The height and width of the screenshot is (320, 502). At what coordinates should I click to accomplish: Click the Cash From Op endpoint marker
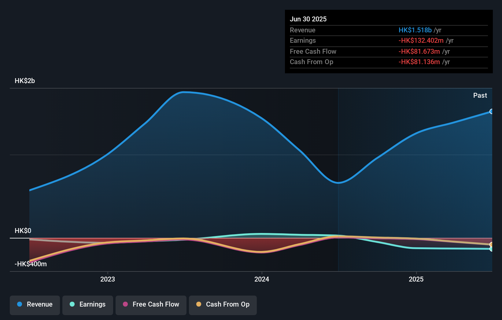click(491, 245)
